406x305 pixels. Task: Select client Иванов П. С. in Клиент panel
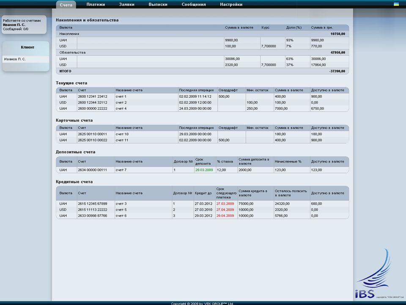[x=26, y=59]
